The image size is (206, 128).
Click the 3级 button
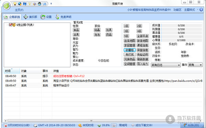point(126,31)
